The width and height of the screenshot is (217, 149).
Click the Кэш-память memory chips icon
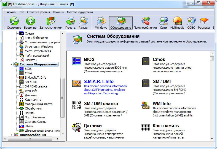coord(146,127)
